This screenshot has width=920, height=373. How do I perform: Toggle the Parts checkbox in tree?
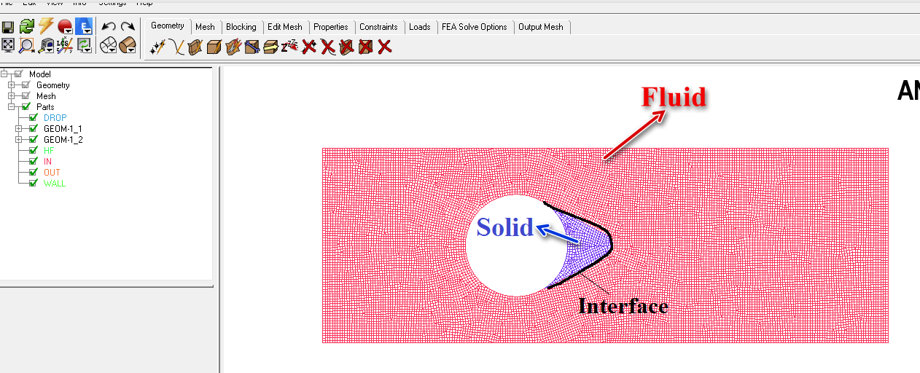(26, 107)
